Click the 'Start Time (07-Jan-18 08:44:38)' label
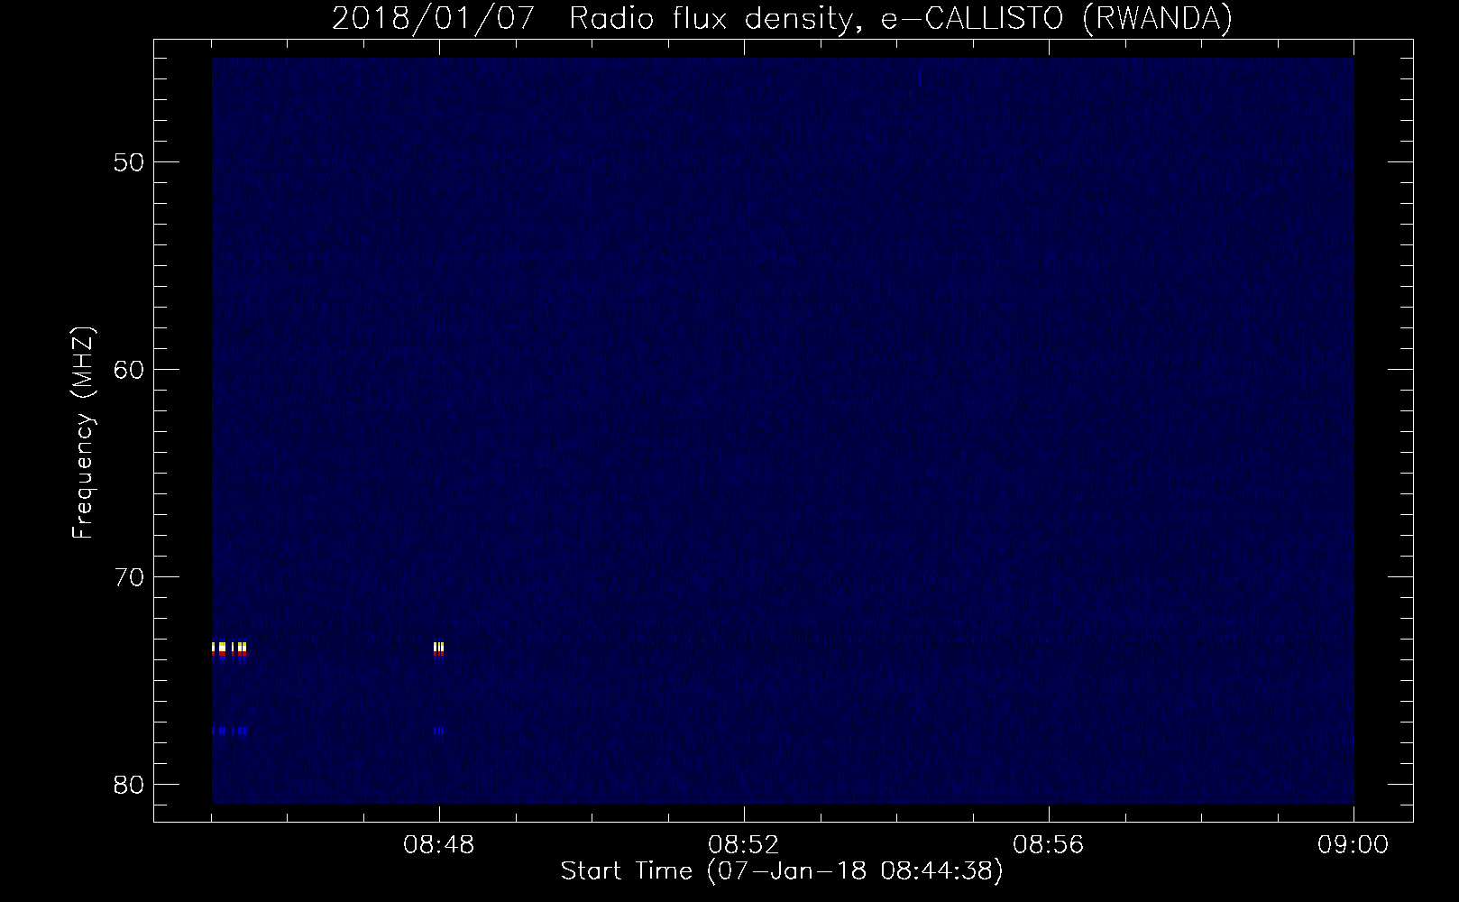1459x902 pixels. (x=782, y=871)
